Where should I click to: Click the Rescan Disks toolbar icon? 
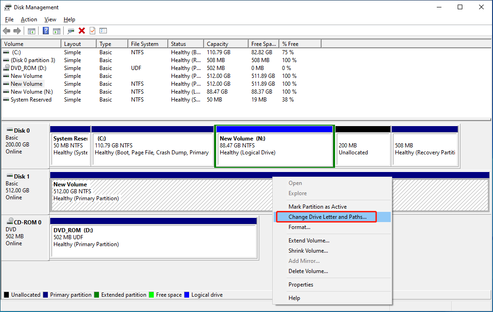click(x=71, y=31)
